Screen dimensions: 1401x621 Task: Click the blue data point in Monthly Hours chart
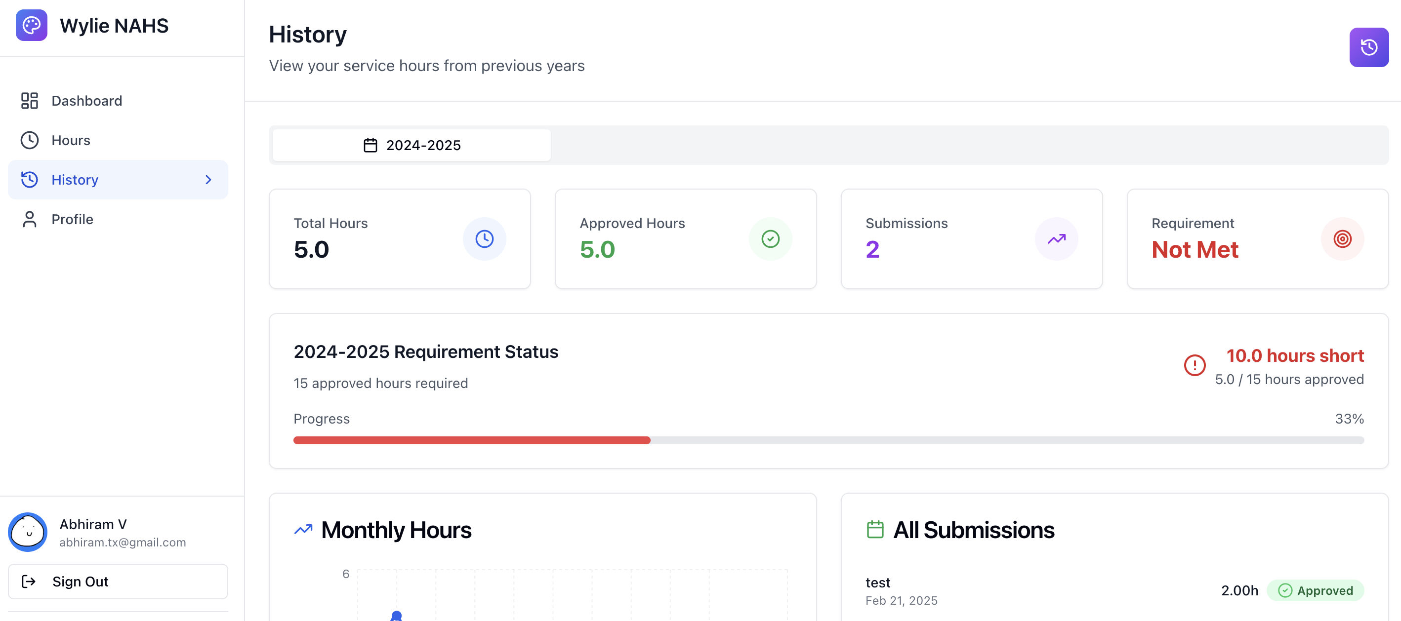(x=397, y=616)
